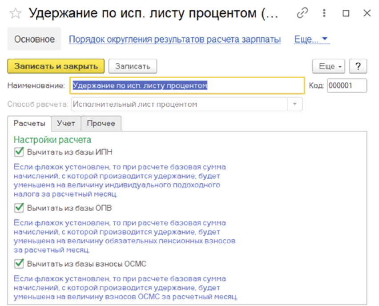Image resolution: width=379 pixels, height=306 pixels.
Task: Select the Основное navigation section
Action: point(34,39)
